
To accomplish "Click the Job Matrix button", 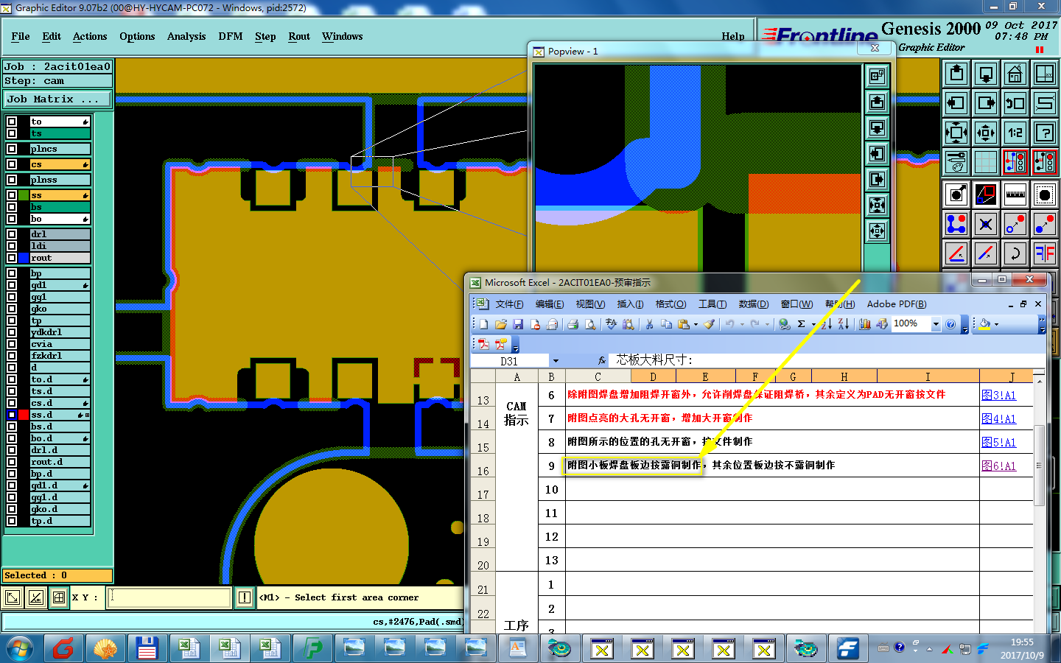I will (x=57, y=99).
